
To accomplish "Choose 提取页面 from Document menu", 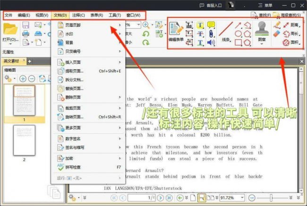I will (89, 71).
